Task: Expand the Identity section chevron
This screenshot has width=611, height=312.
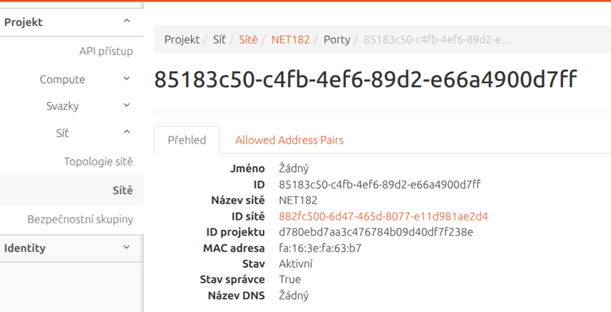Action: (x=126, y=248)
